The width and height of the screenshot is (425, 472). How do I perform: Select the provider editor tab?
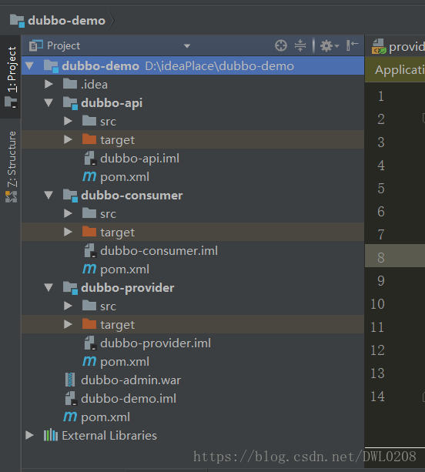[397, 47]
